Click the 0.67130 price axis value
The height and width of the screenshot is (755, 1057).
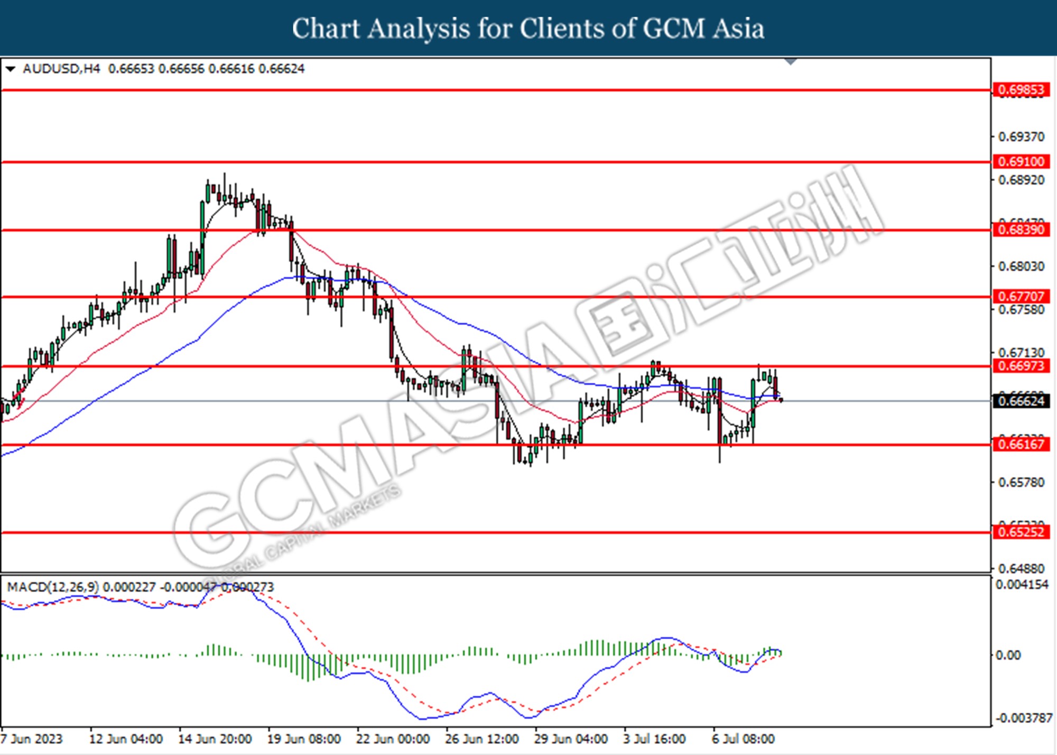pos(1021,352)
